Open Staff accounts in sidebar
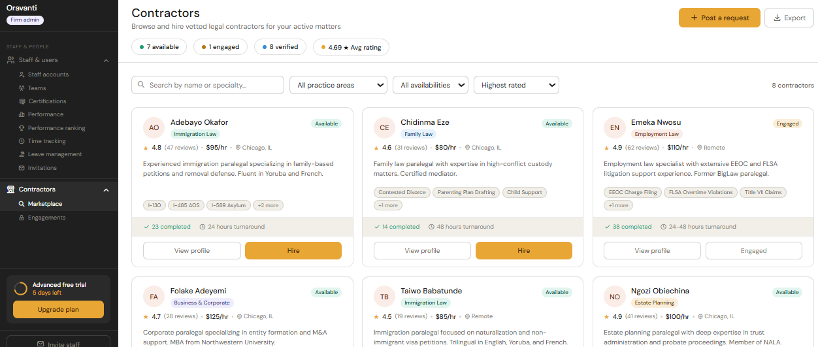The image size is (818, 347). tap(48, 74)
